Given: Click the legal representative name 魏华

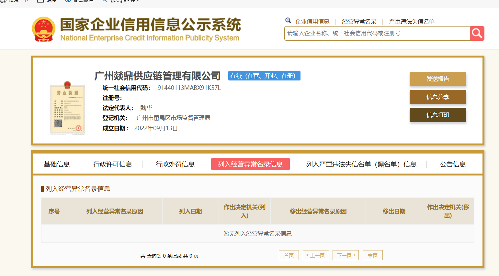Looking at the screenshot, I should [x=146, y=108].
